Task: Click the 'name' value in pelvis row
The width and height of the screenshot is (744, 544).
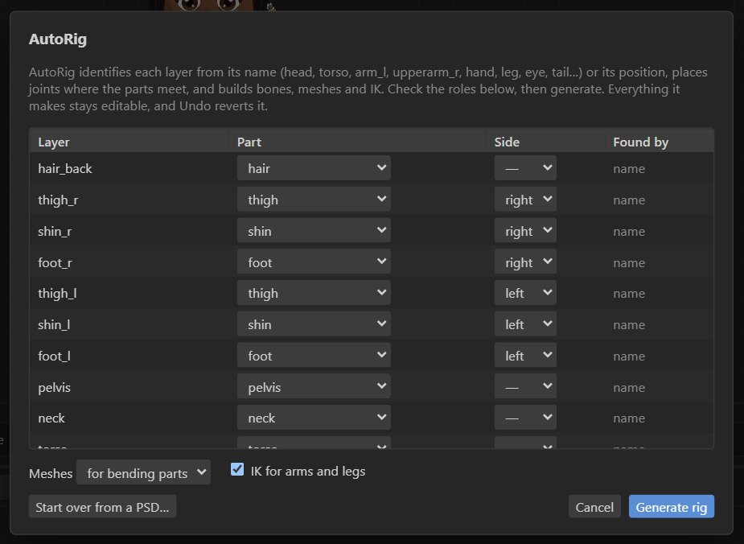Action: 629,388
